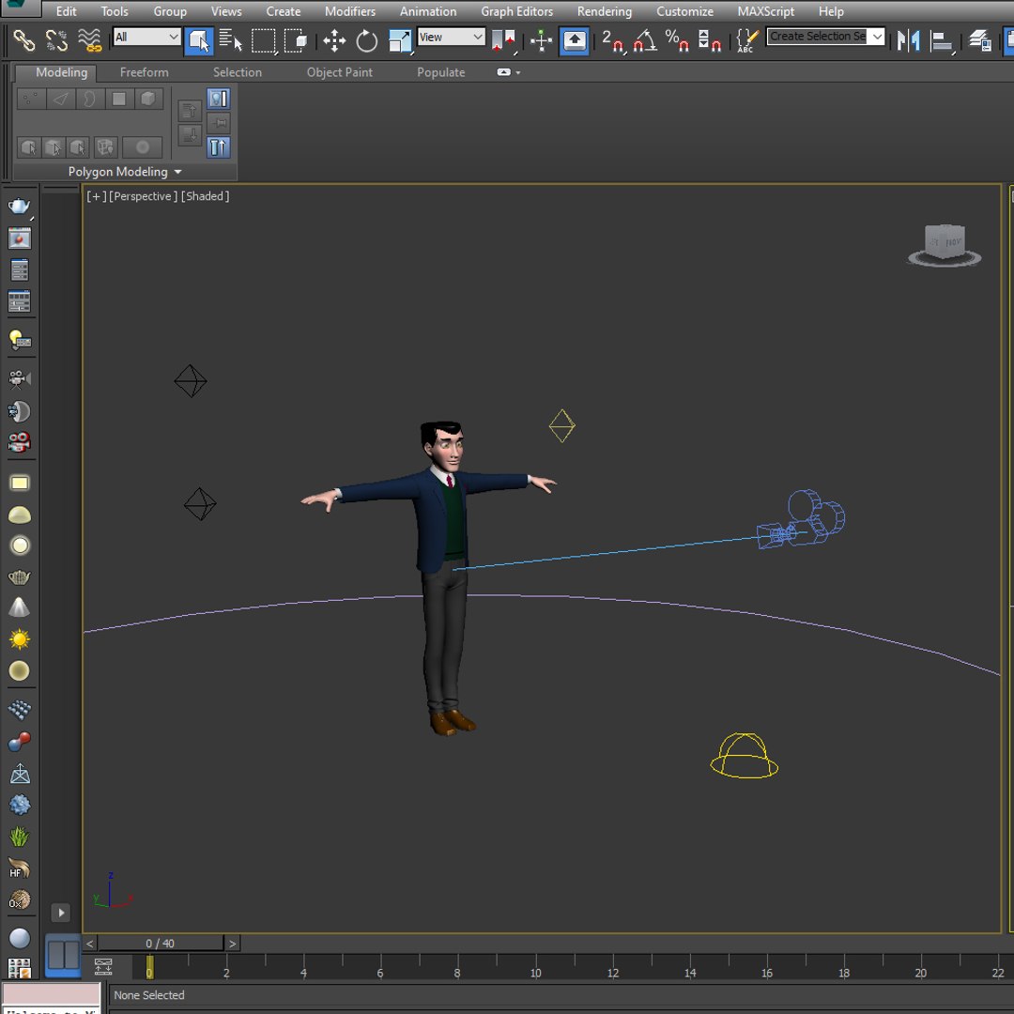Open Edit Named Selection Sets icon
Viewport: 1014px width, 1014px height.
(747, 40)
